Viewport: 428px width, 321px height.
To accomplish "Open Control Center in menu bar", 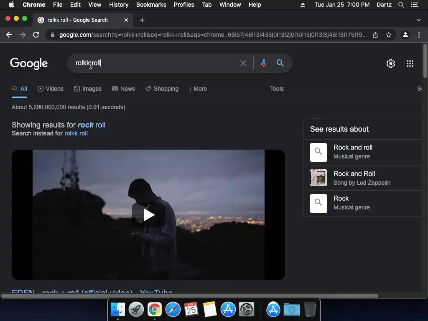I will tap(414, 5).
